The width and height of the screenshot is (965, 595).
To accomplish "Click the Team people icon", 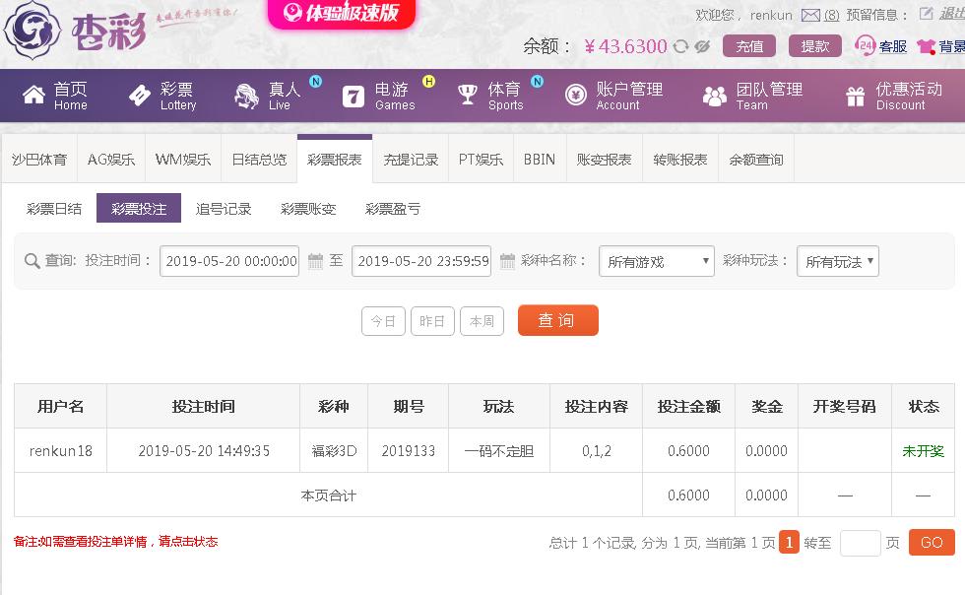I will 715,97.
